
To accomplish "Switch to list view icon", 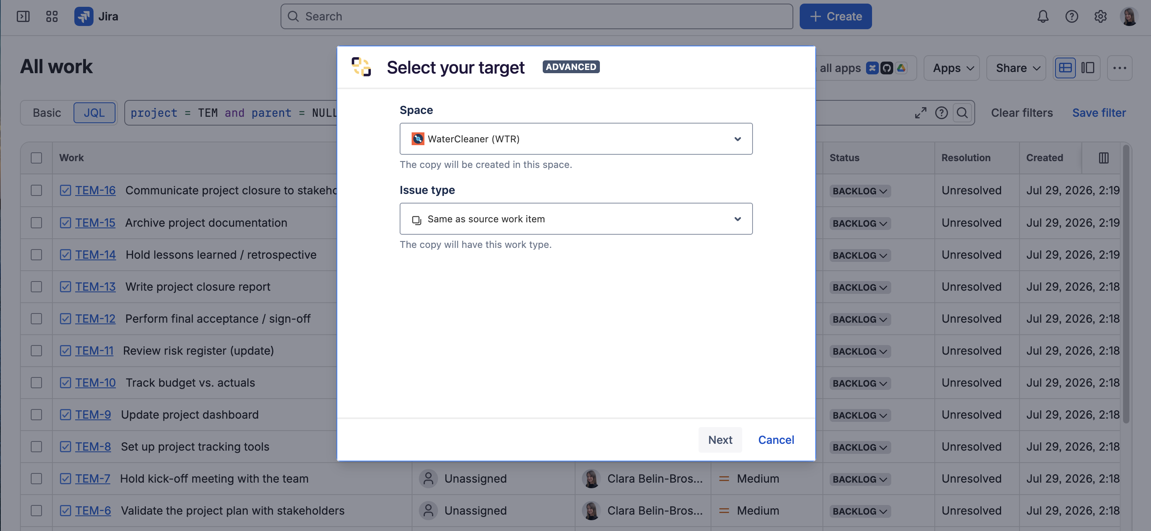I will (x=1065, y=68).
